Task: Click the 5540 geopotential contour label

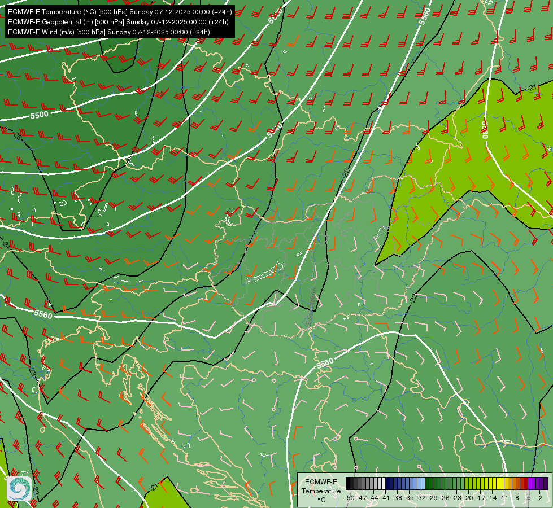Action: (x=275, y=130)
